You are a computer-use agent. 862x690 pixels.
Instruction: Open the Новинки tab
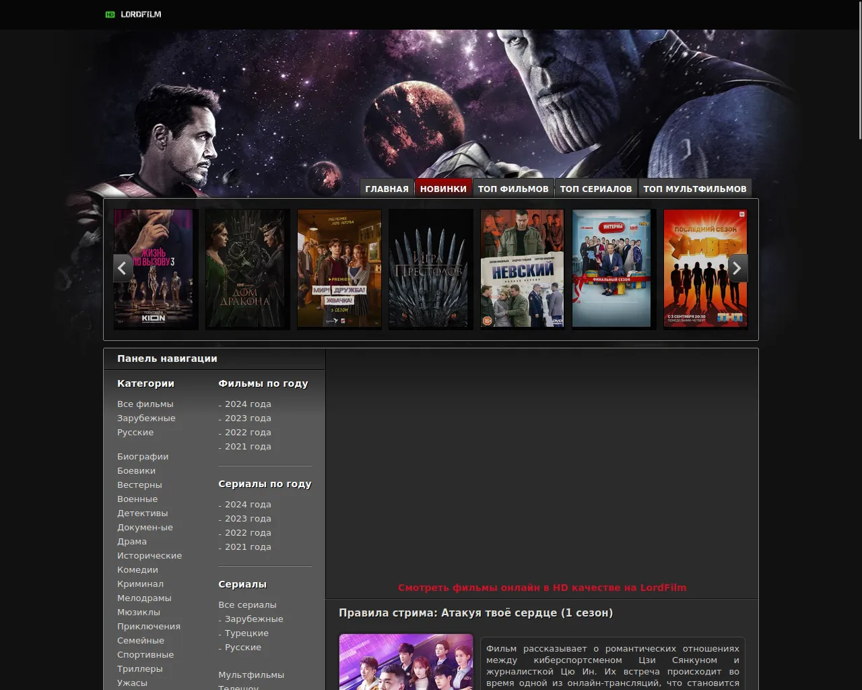point(443,189)
